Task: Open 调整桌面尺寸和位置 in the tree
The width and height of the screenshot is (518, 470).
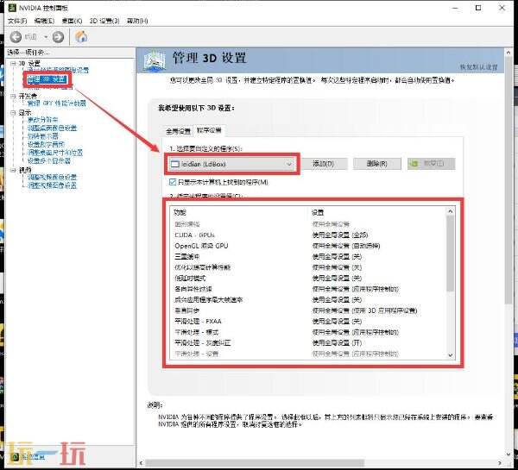Action: click(55, 153)
